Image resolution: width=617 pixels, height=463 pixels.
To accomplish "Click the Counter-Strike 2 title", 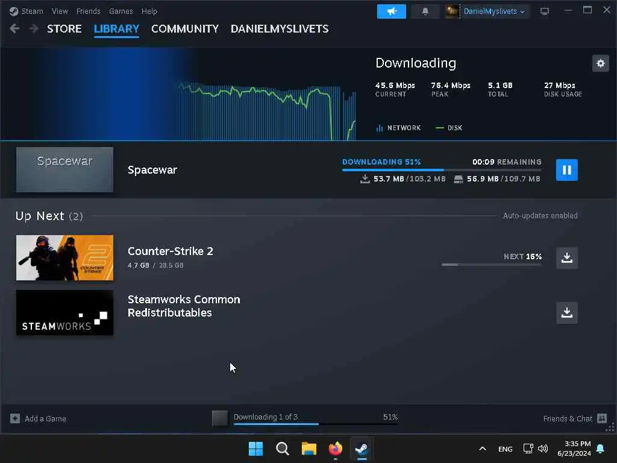I will 171,251.
